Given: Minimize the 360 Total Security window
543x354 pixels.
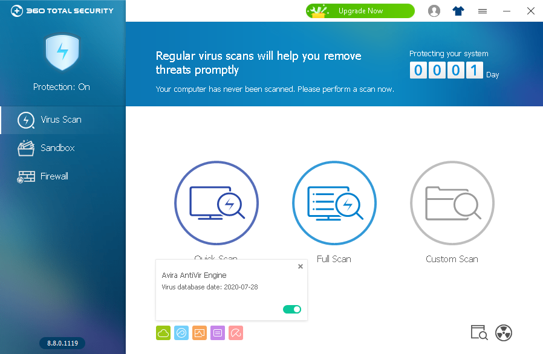Looking at the screenshot, I should pos(507,11).
